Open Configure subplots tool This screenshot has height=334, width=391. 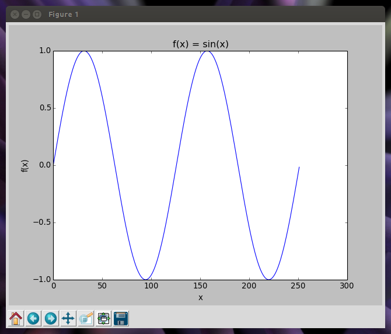[103, 318]
